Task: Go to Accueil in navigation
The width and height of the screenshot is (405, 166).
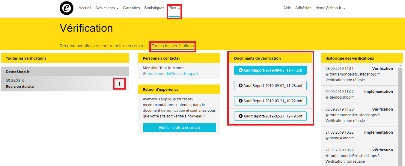Action: click(85, 8)
